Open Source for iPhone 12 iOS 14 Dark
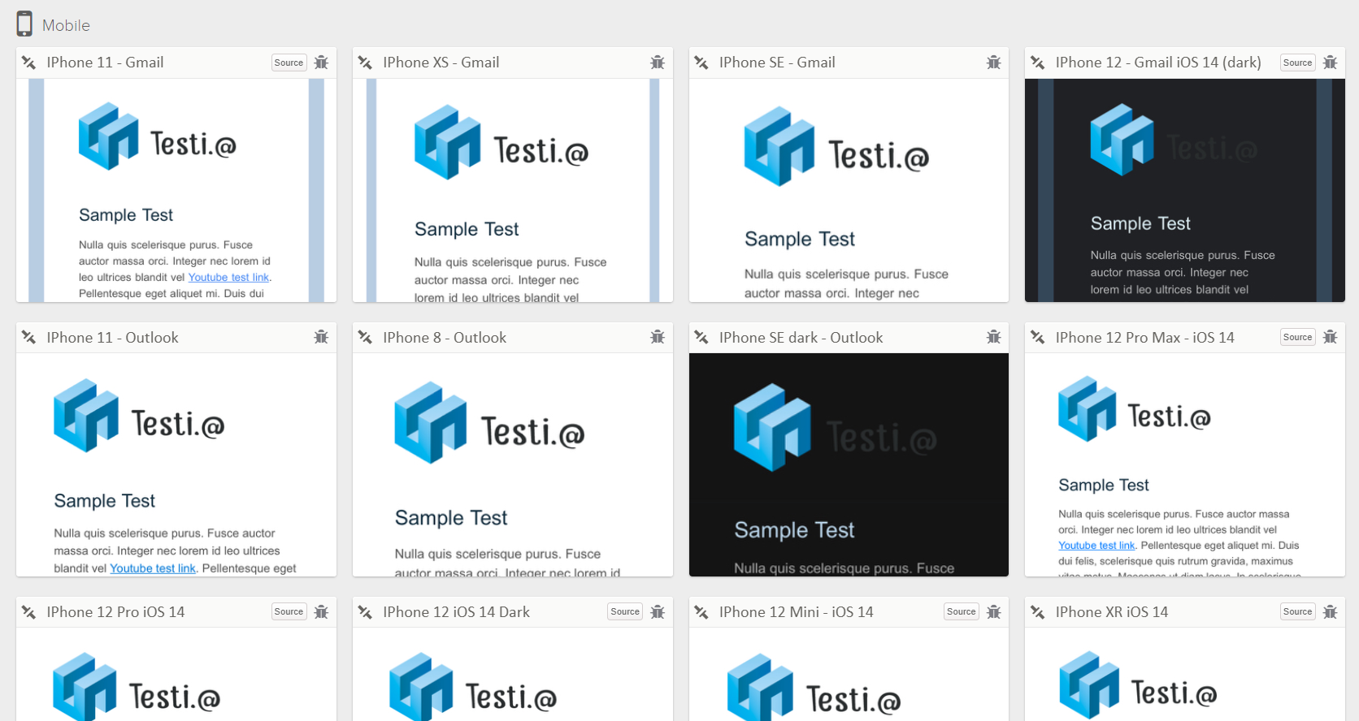 (x=625, y=611)
